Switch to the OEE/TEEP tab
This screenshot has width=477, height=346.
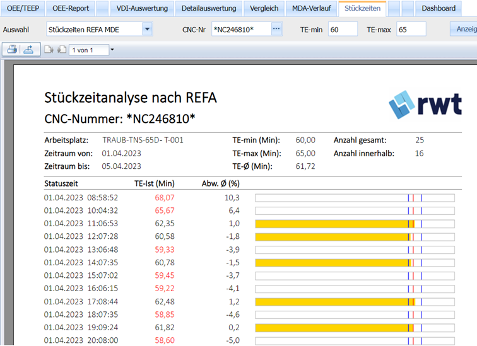(x=23, y=8)
